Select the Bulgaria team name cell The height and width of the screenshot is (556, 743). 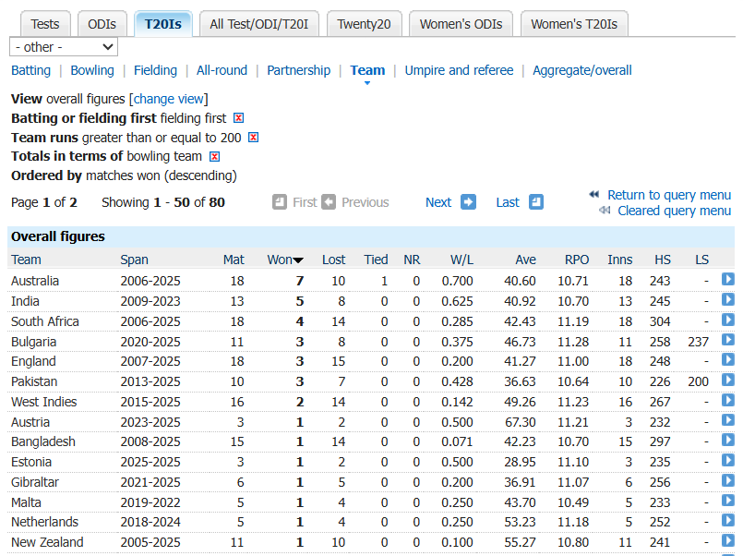click(x=33, y=342)
